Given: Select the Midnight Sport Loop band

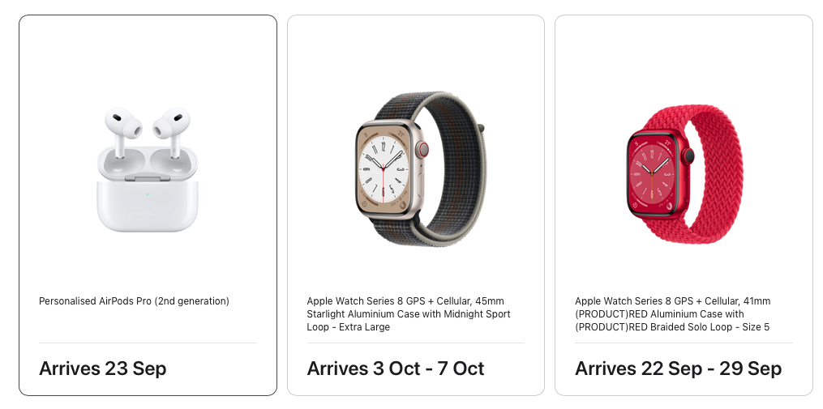Looking at the screenshot, I should [452, 168].
